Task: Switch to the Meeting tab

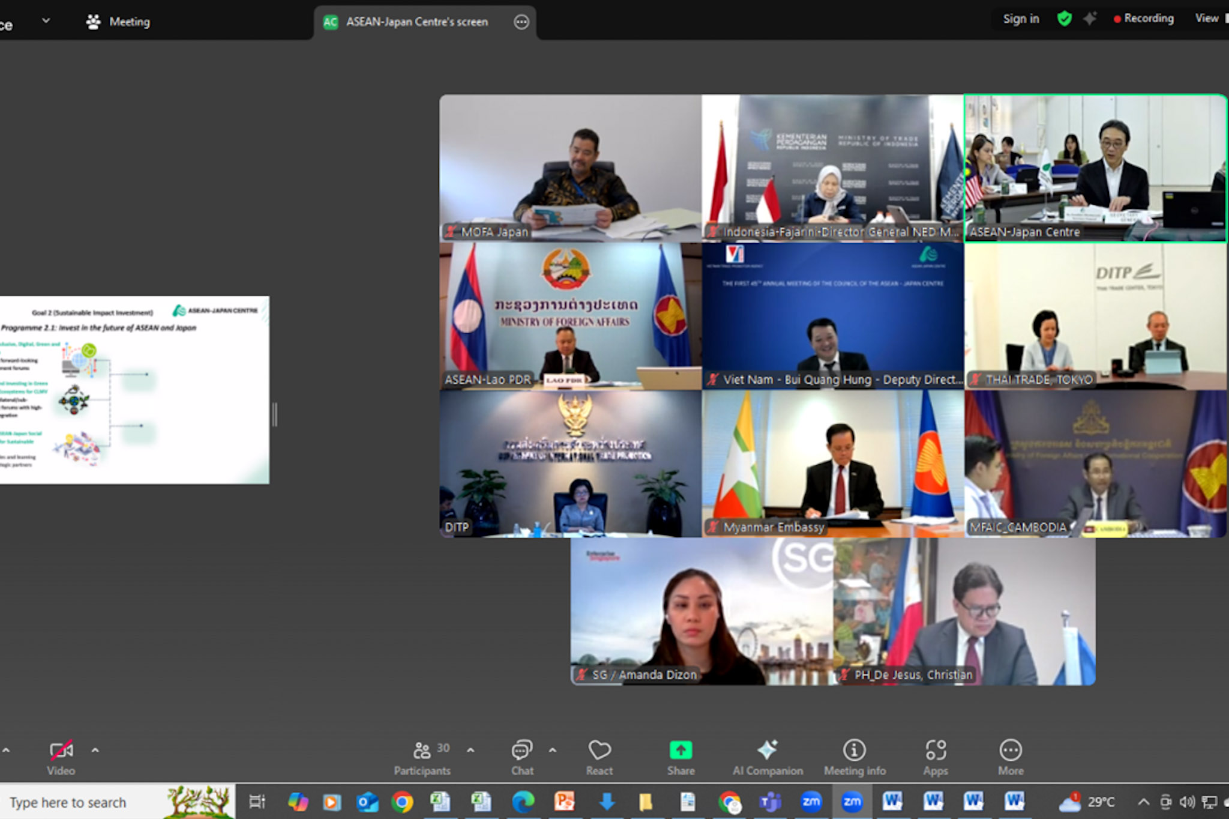Action: coord(118,22)
